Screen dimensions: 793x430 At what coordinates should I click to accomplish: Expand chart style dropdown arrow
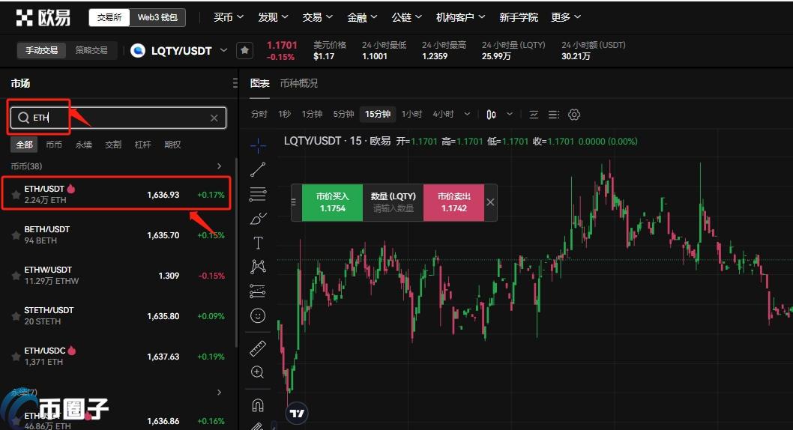510,114
